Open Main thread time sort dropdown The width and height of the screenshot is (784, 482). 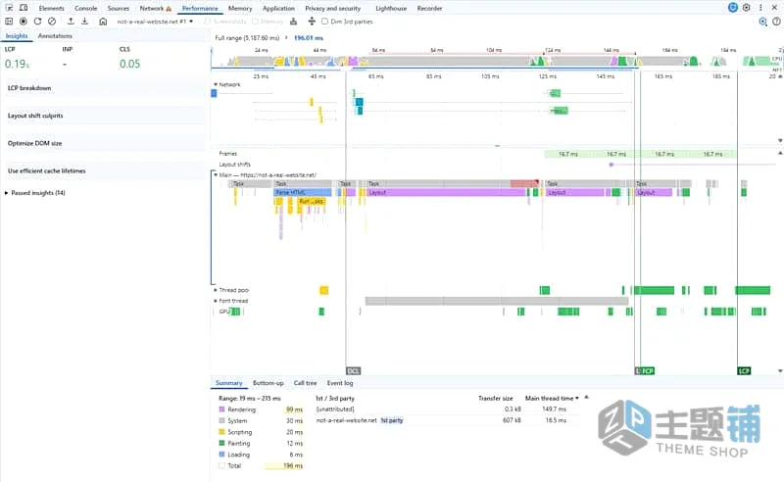tap(552, 399)
